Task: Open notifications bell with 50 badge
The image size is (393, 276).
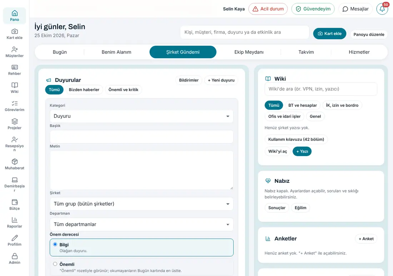Action: (382, 9)
